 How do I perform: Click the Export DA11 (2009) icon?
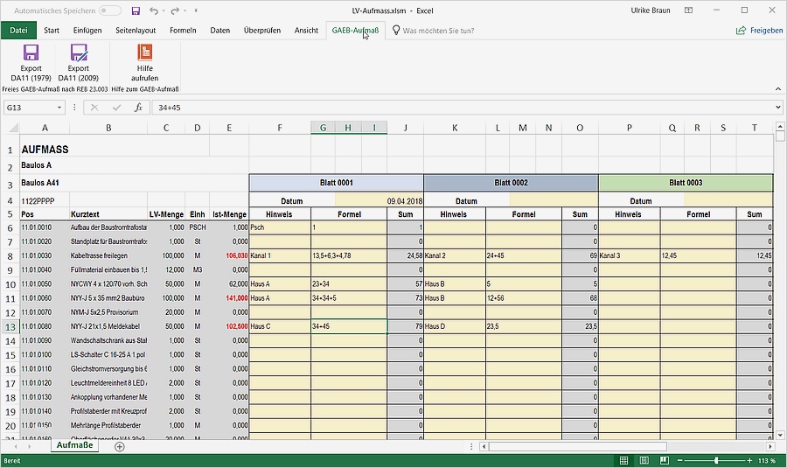(79, 52)
